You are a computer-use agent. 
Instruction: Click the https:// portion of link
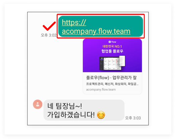(74, 22)
